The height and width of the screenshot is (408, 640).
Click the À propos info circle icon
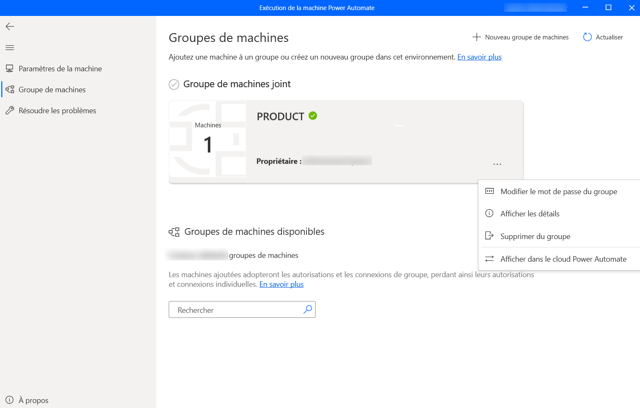[x=10, y=400]
